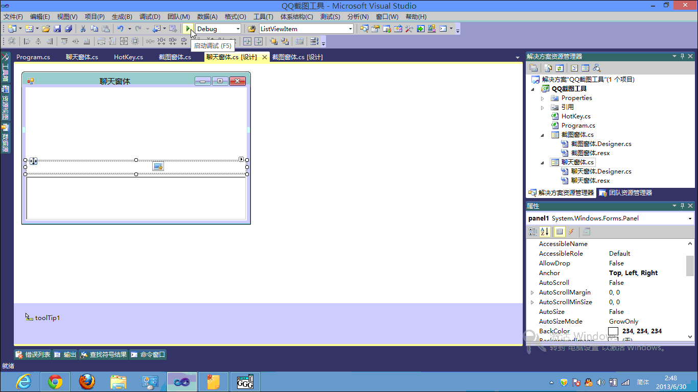Click the Refresh icon in Solution Explorer
Viewport: 698px width, 392px height.
[x=560, y=68]
